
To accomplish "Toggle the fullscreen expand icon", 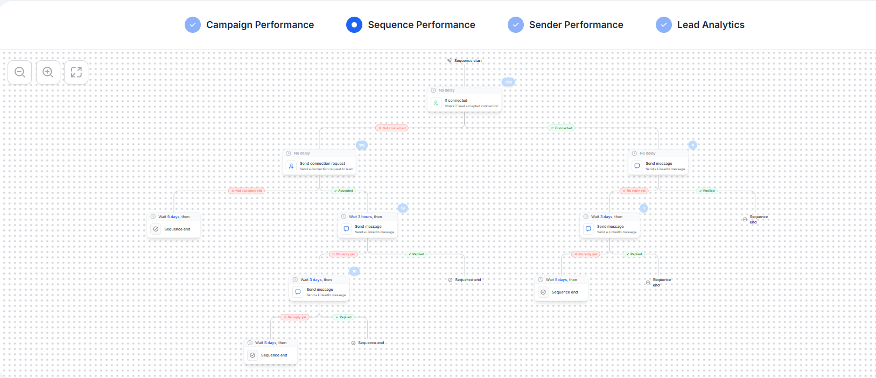I will click(76, 72).
